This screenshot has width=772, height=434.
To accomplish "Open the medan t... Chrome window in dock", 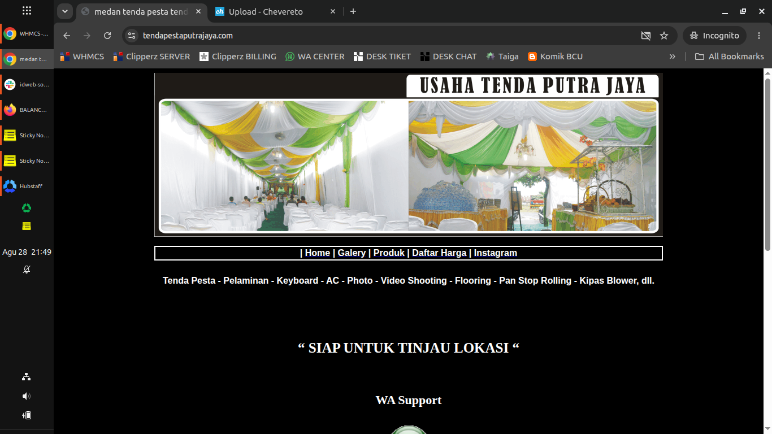I will pos(27,59).
